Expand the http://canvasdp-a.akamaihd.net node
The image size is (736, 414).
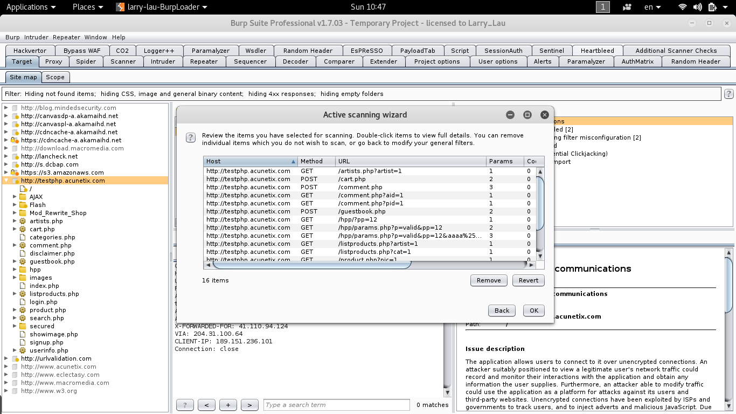[6, 116]
